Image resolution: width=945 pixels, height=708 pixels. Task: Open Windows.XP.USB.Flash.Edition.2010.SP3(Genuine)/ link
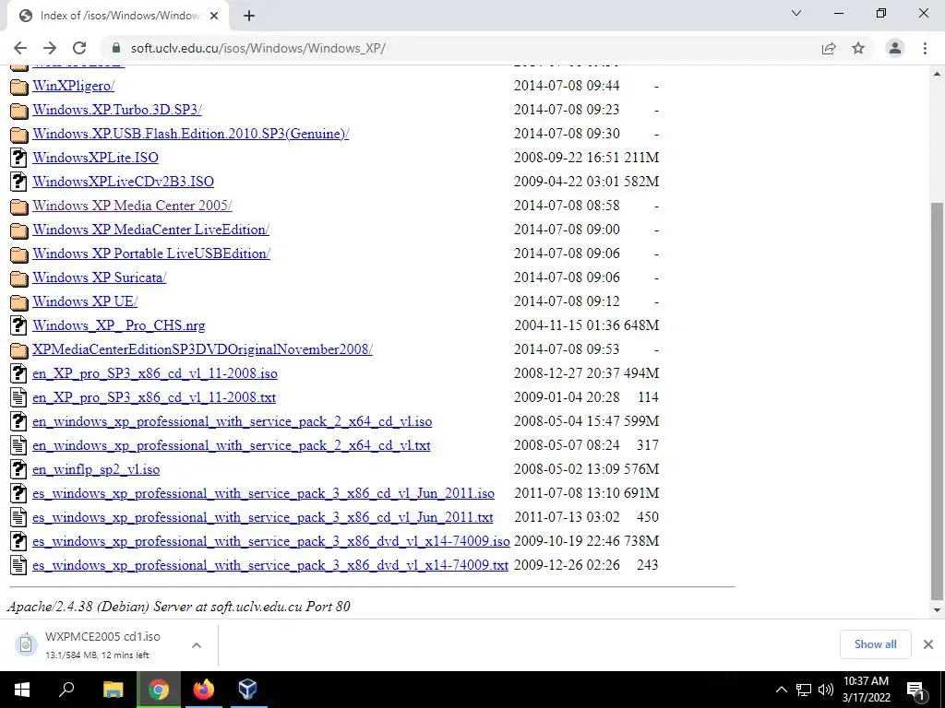tap(190, 134)
